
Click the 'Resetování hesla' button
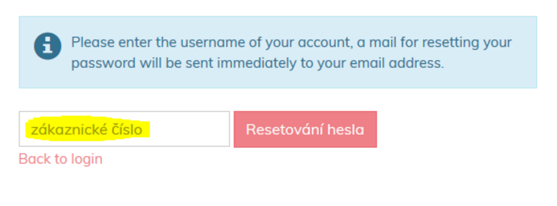click(x=305, y=130)
